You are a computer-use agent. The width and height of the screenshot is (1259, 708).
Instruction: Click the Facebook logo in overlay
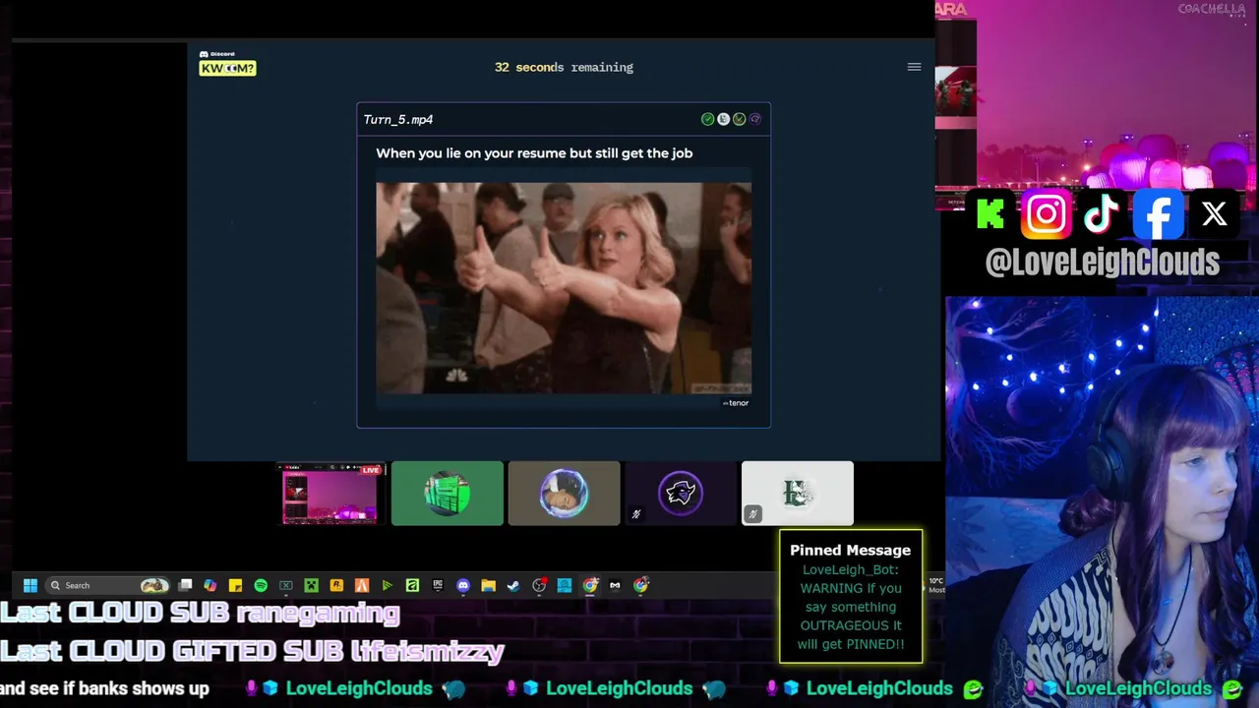(x=1158, y=213)
